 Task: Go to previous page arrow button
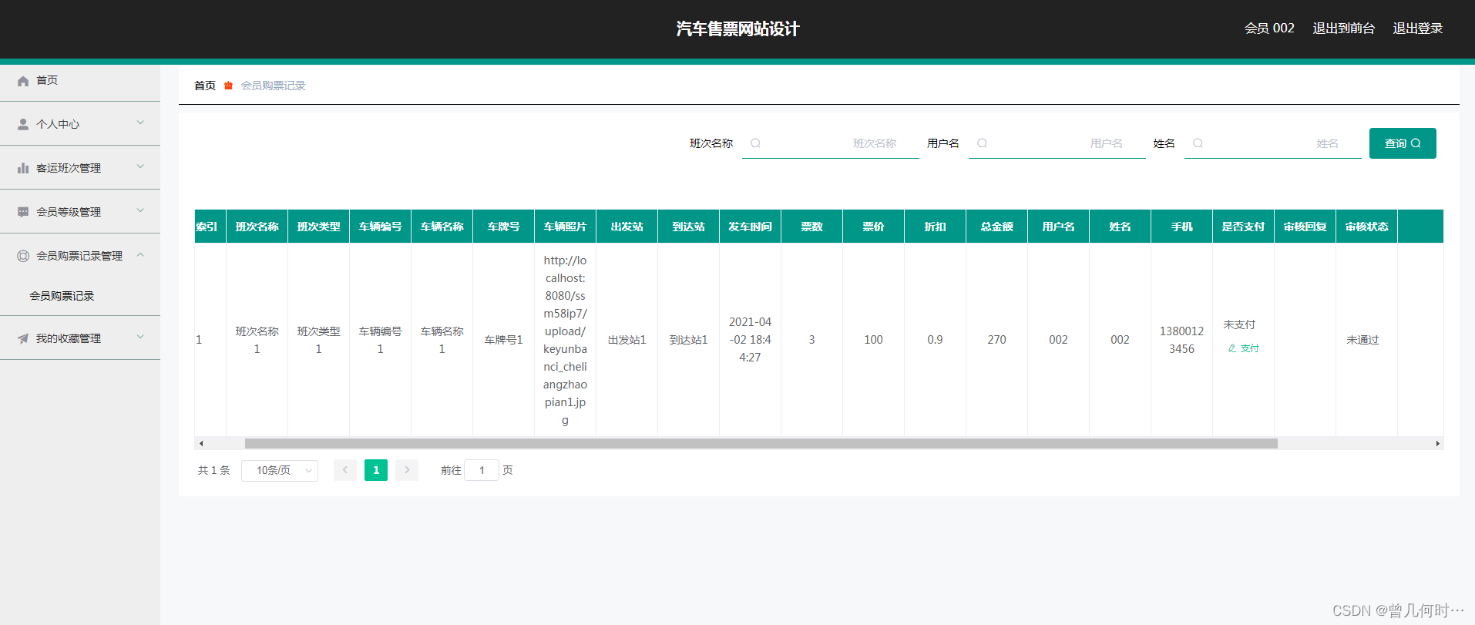[345, 470]
